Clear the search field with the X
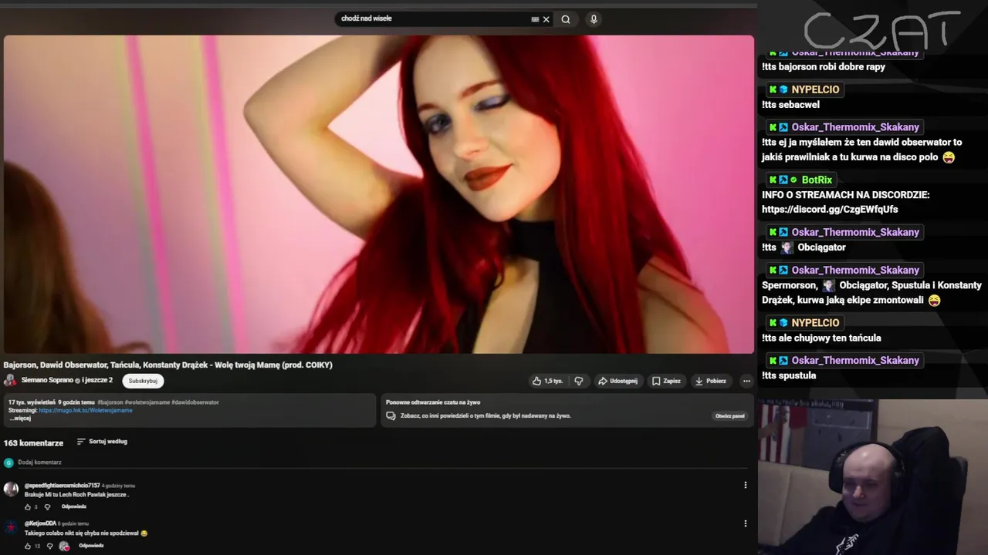The height and width of the screenshot is (555, 988). [546, 19]
